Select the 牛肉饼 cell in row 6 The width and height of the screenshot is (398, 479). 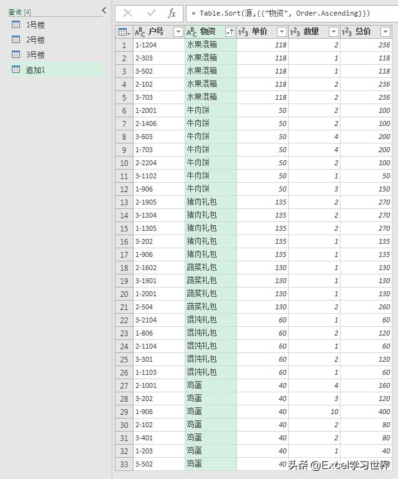(x=211, y=110)
